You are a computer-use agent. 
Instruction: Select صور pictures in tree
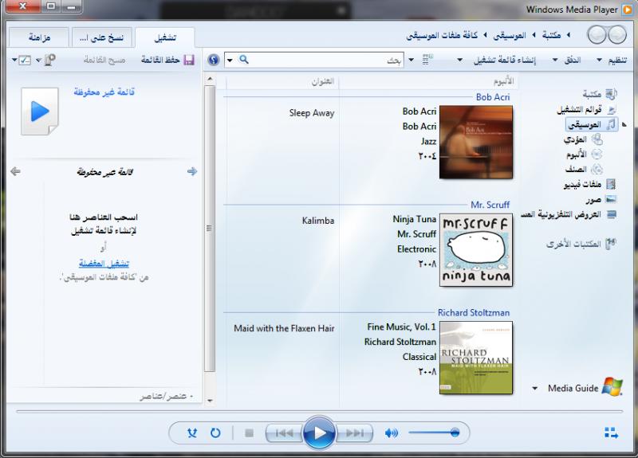click(x=601, y=199)
